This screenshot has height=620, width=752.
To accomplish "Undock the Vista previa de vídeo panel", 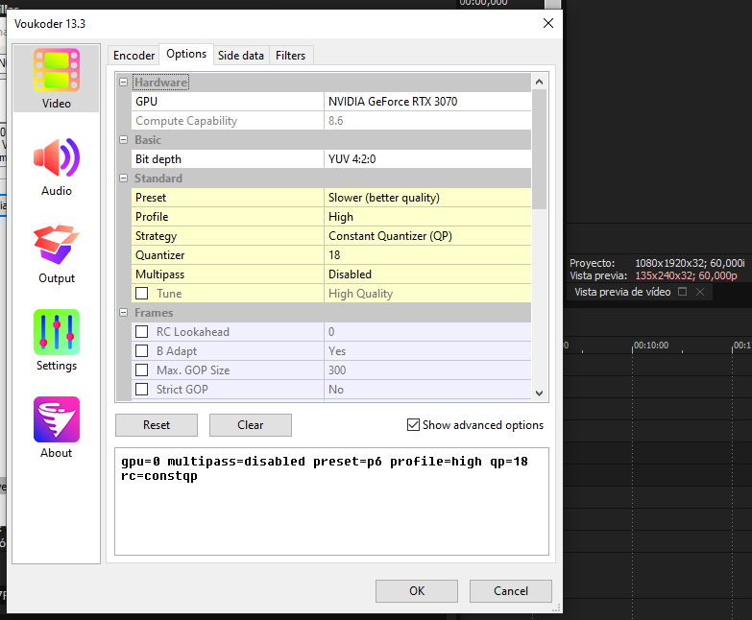I will 683,292.
